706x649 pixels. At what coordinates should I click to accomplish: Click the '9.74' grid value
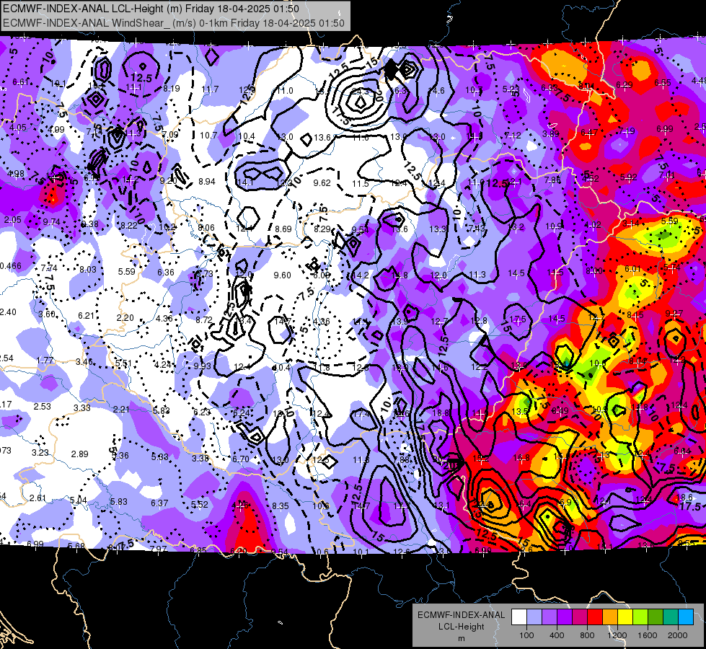(x=52, y=222)
